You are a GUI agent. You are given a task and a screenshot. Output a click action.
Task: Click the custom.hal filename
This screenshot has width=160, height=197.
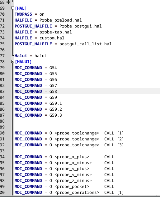(52, 38)
